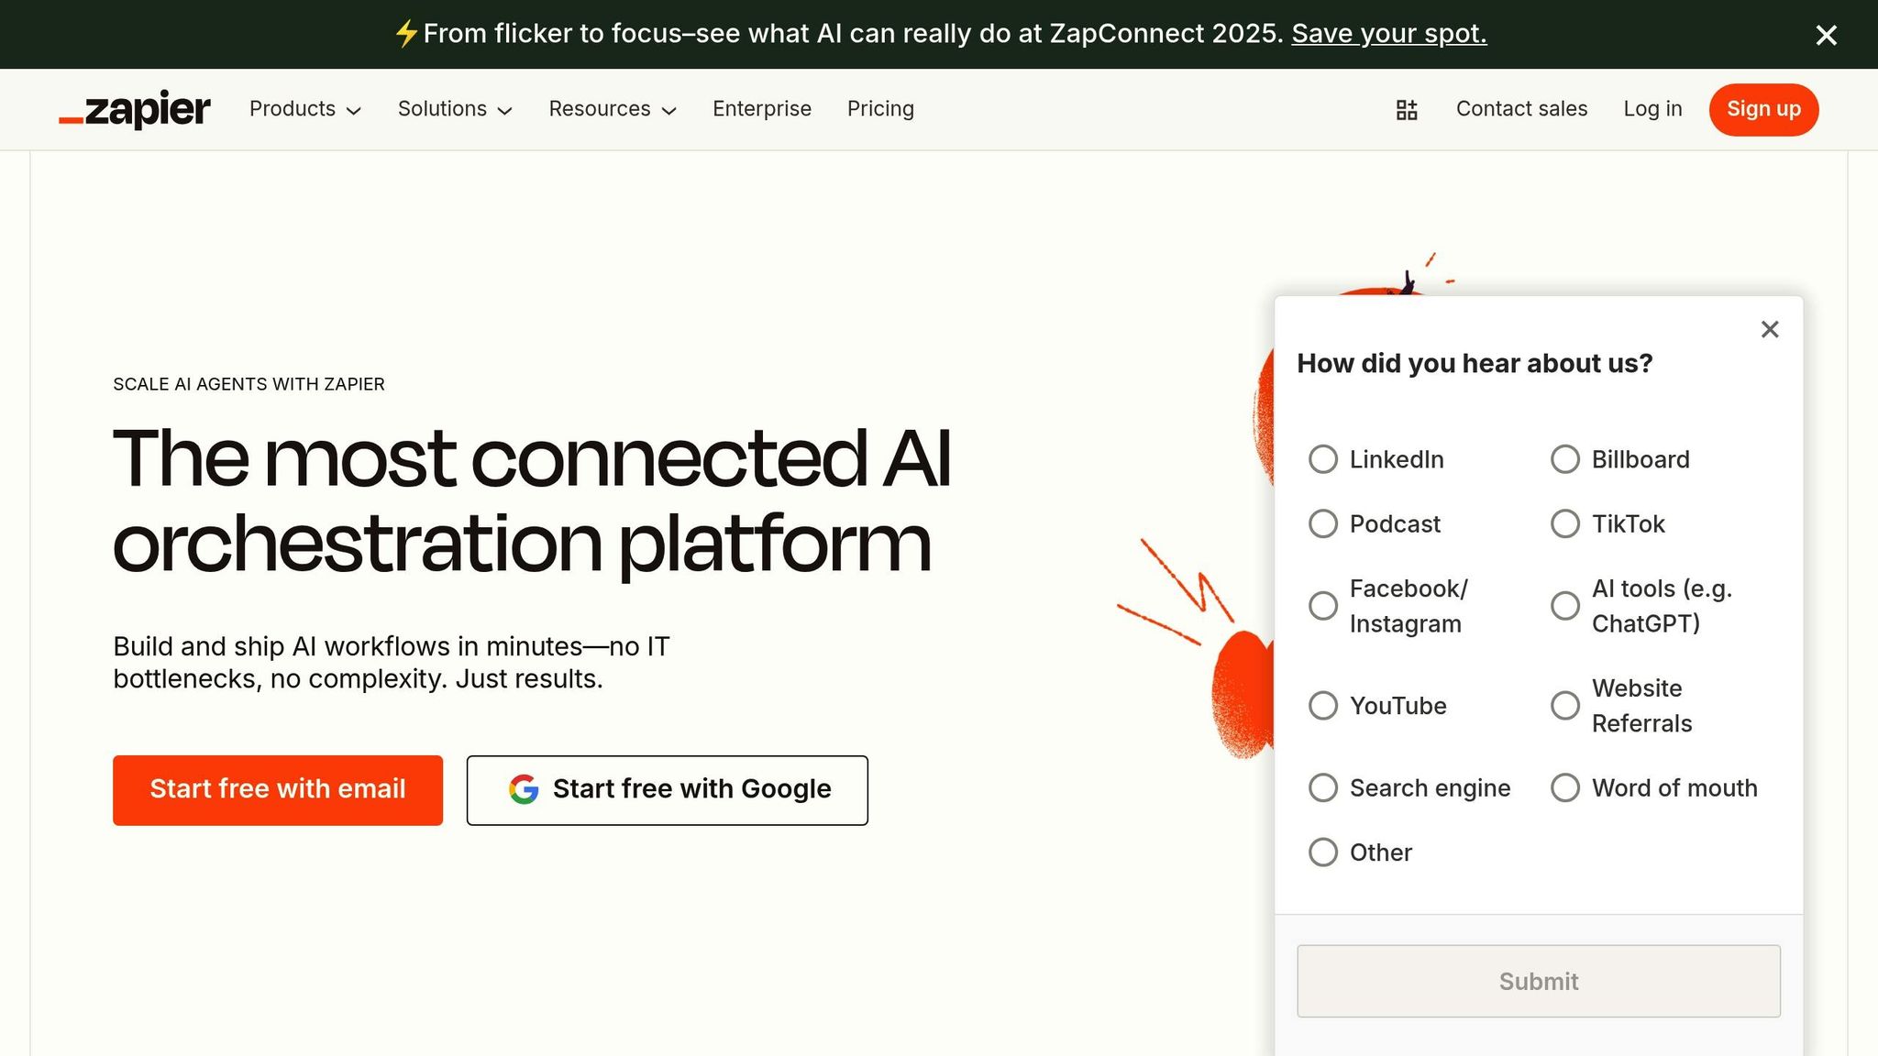Click the Zapier logo
1878x1056 pixels.
134,109
